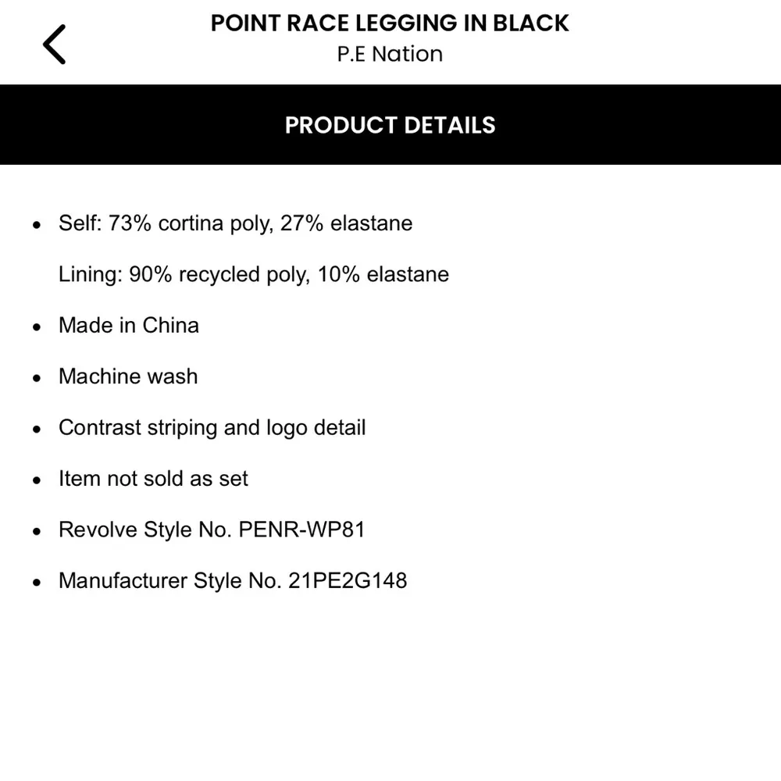Tap the bullet next to Made in China
Screen dimensions: 781x781
coord(37,326)
